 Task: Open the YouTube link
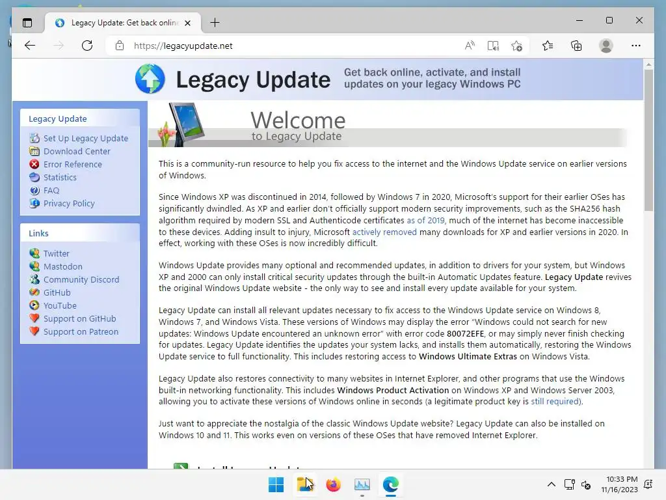pyautogui.click(x=60, y=306)
